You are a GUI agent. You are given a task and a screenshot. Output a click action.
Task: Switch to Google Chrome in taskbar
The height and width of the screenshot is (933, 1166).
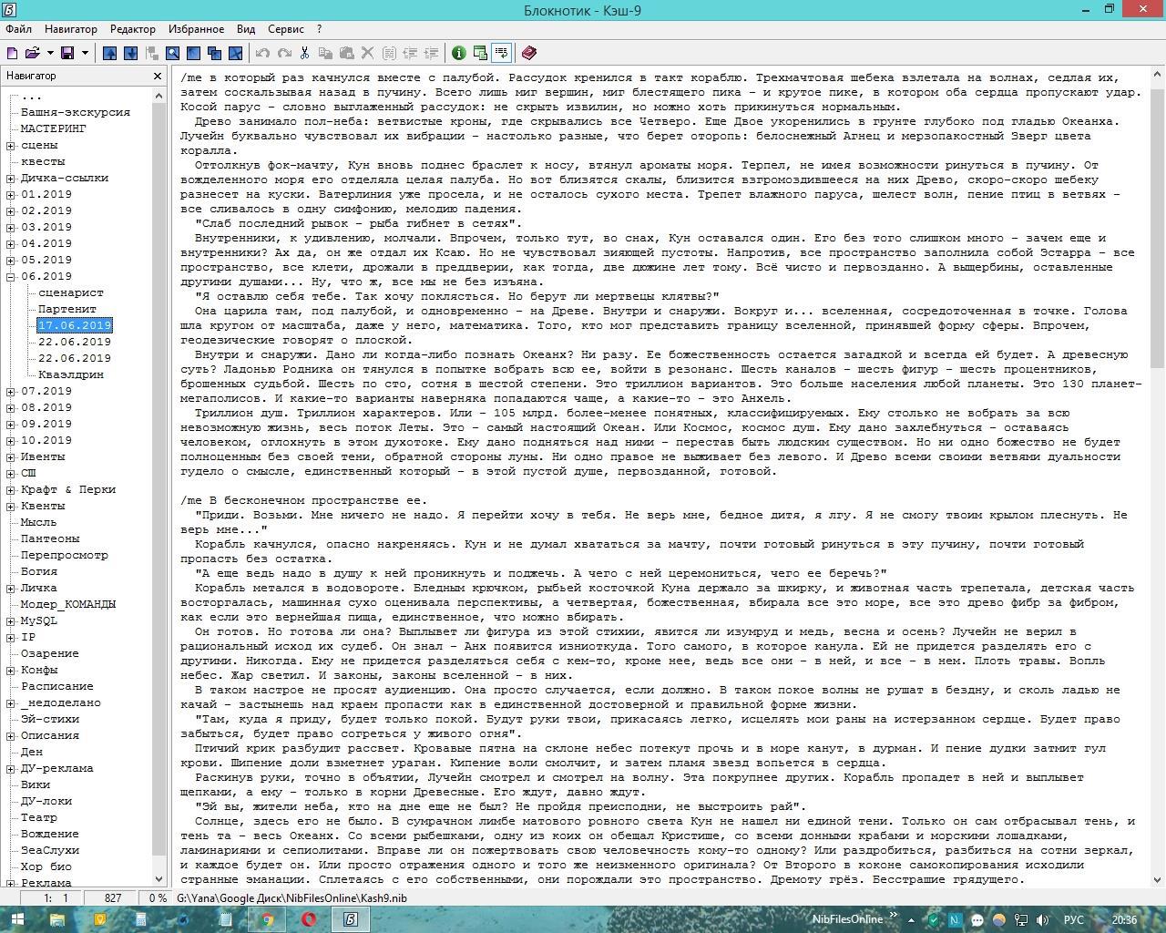coord(267,919)
